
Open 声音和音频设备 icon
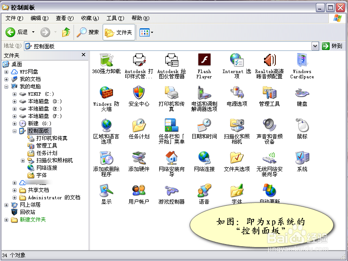click(x=269, y=125)
